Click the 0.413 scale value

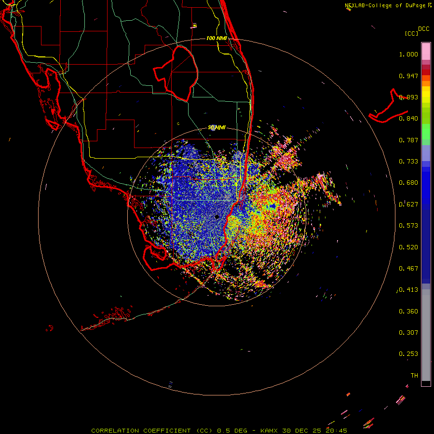pos(408,290)
